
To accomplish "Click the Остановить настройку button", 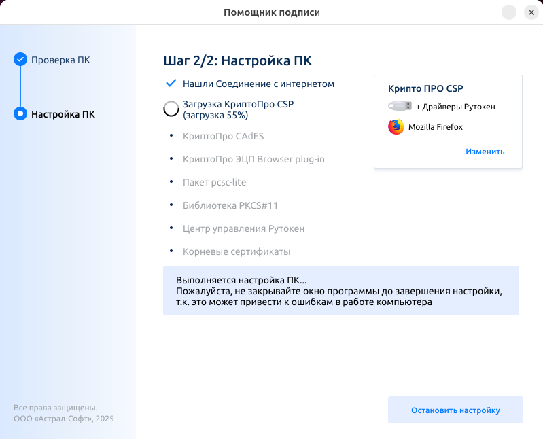I will tap(455, 410).
